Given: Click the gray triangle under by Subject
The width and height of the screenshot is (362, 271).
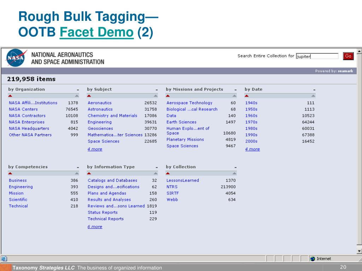Looking at the screenshot, I should tap(156, 96).
